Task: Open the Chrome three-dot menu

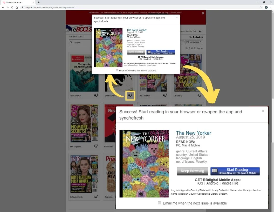Action: [x=271, y=7]
